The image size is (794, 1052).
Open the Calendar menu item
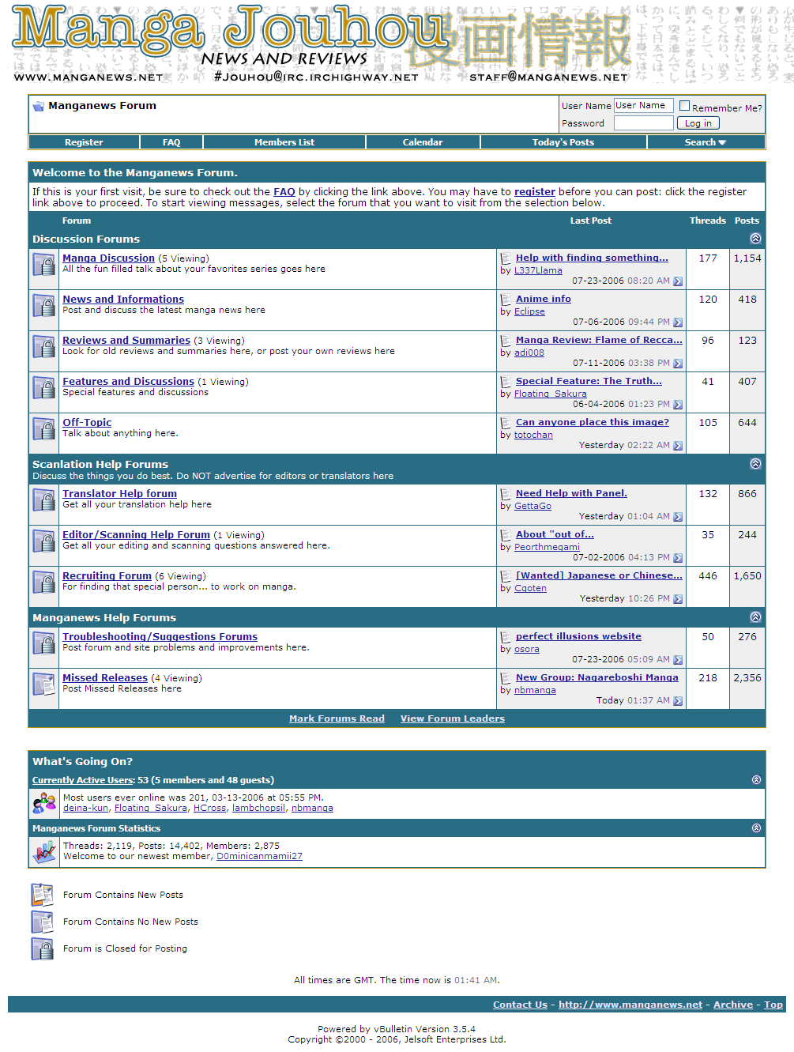coord(423,142)
